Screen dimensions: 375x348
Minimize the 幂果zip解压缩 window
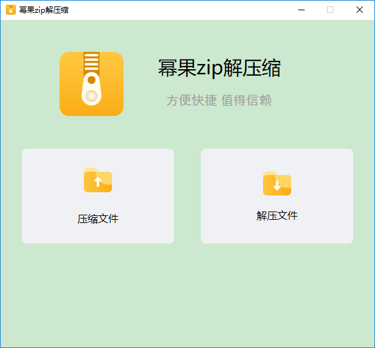pyautogui.click(x=301, y=10)
